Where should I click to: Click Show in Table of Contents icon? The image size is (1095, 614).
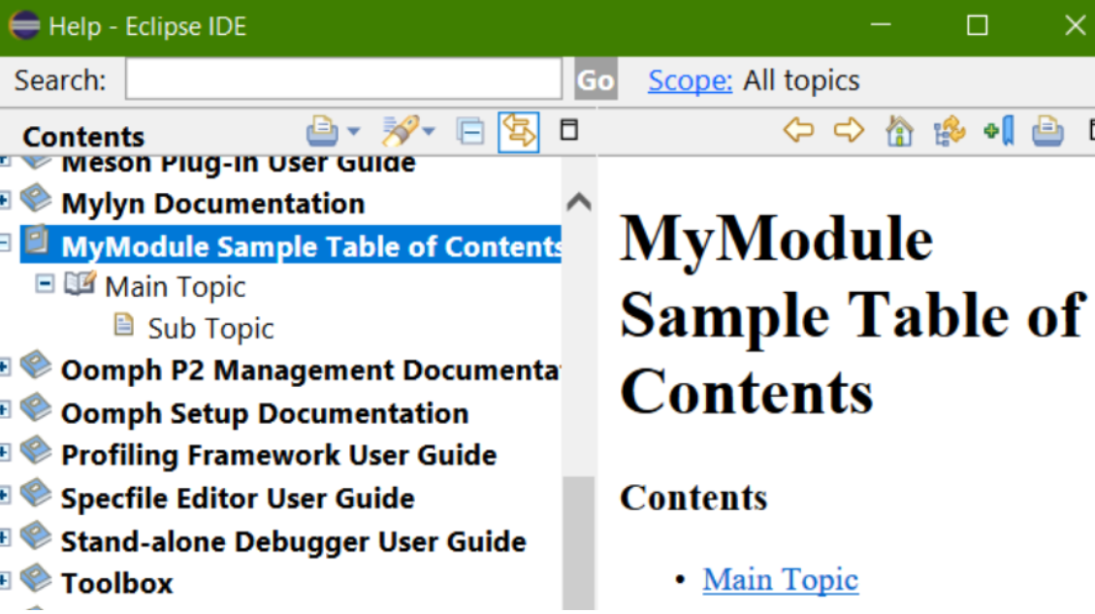pyautogui.click(x=950, y=131)
